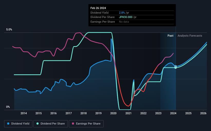This screenshot has height=131, width=211.
Task: Click the 2018 x-axis label
Action: (x=84, y=113)
